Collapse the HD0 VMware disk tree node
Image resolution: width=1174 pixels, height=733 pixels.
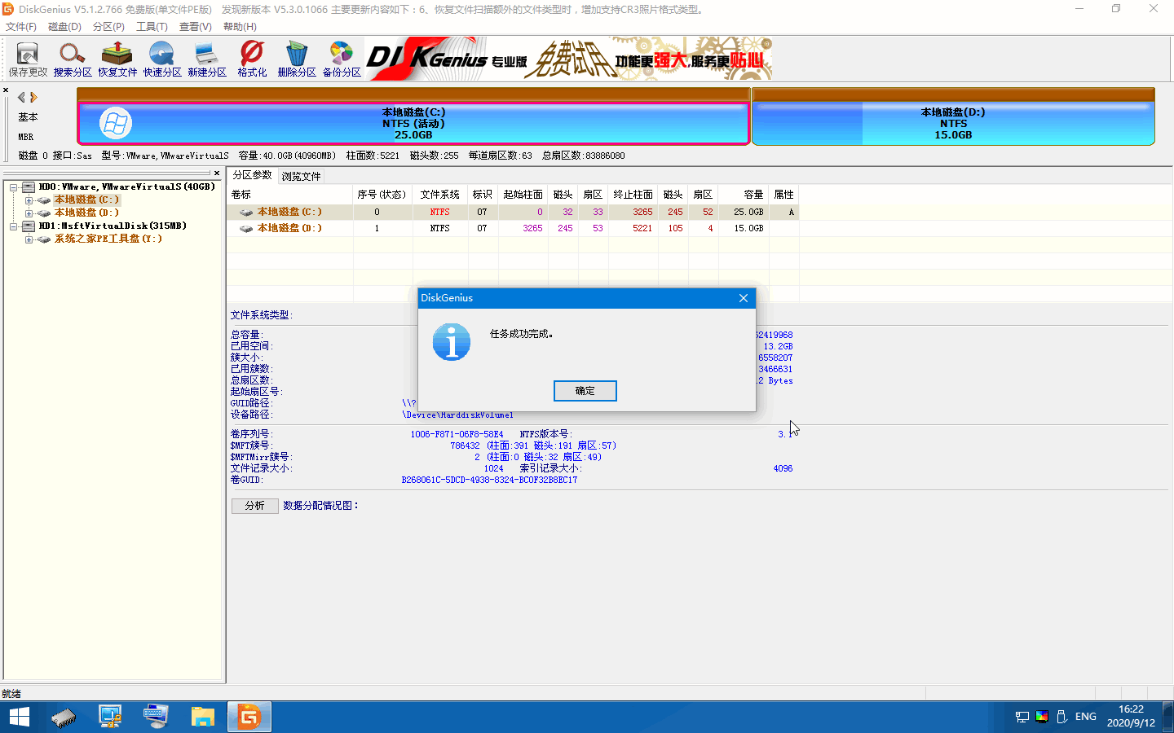(14, 187)
